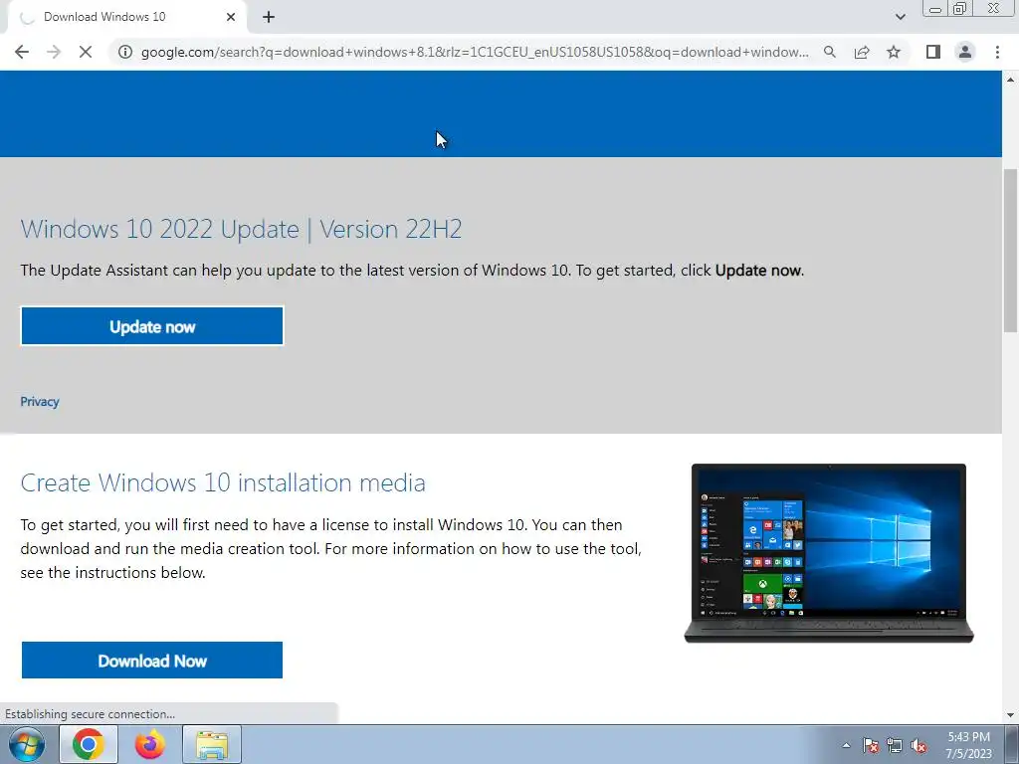Open Chrome three-dot menu
This screenshot has width=1019, height=764.
pyautogui.click(x=997, y=52)
